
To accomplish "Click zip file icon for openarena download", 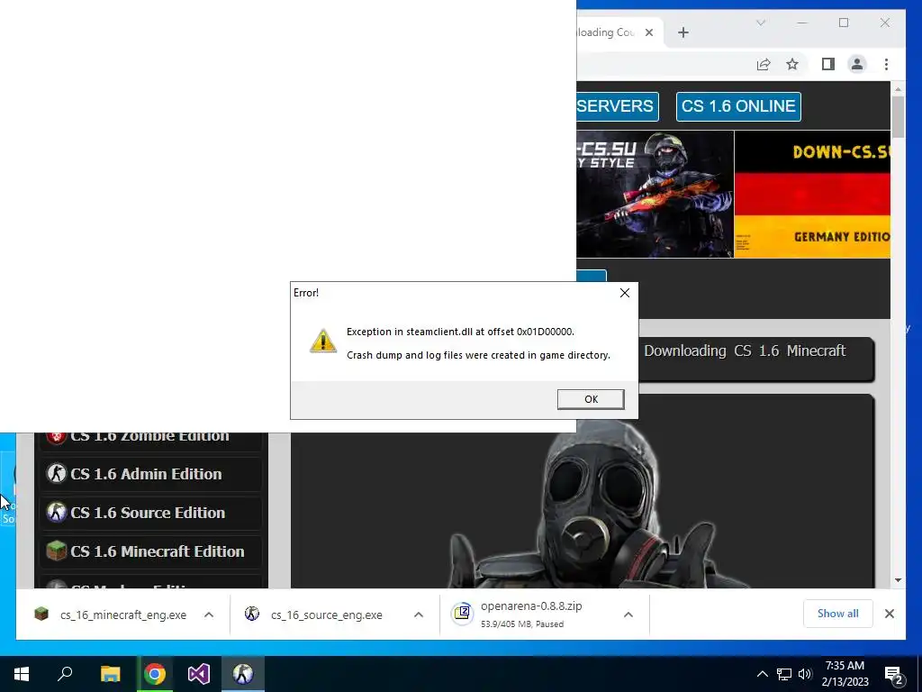I will [462, 614].
